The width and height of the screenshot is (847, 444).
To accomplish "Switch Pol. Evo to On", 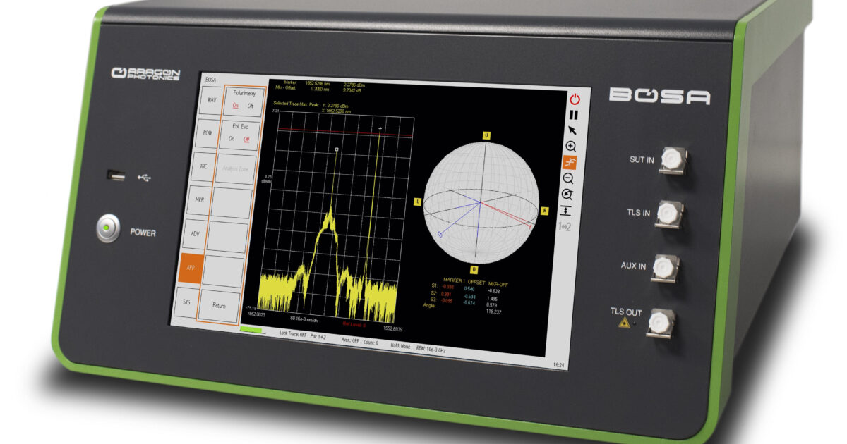I will click(x=231, y=139).
